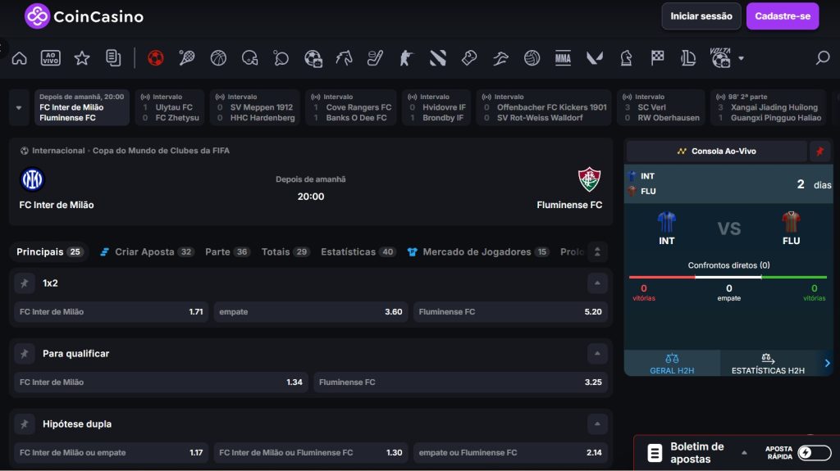Collapse the Para qualificar section
This screenshot has height=471, width=840.
coord(597,354)
